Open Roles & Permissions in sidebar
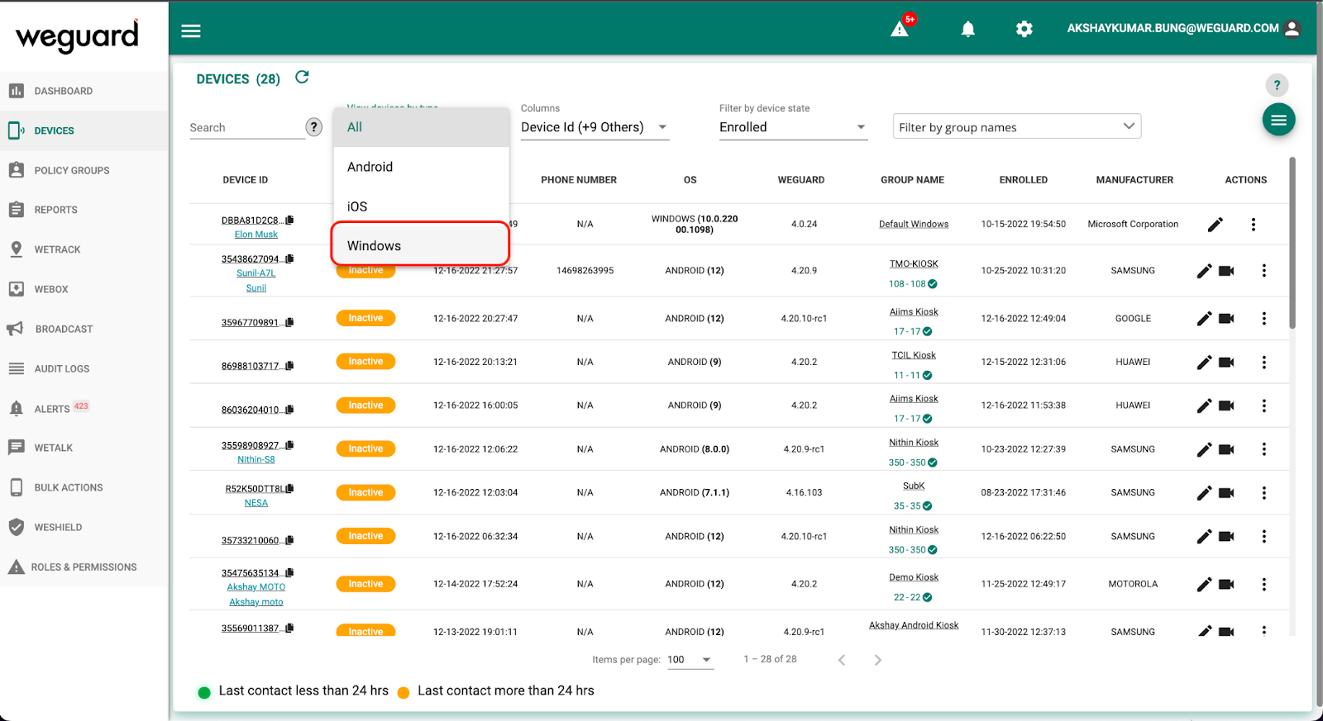Viewport: 1323px width, 721px height. [84, 567]
